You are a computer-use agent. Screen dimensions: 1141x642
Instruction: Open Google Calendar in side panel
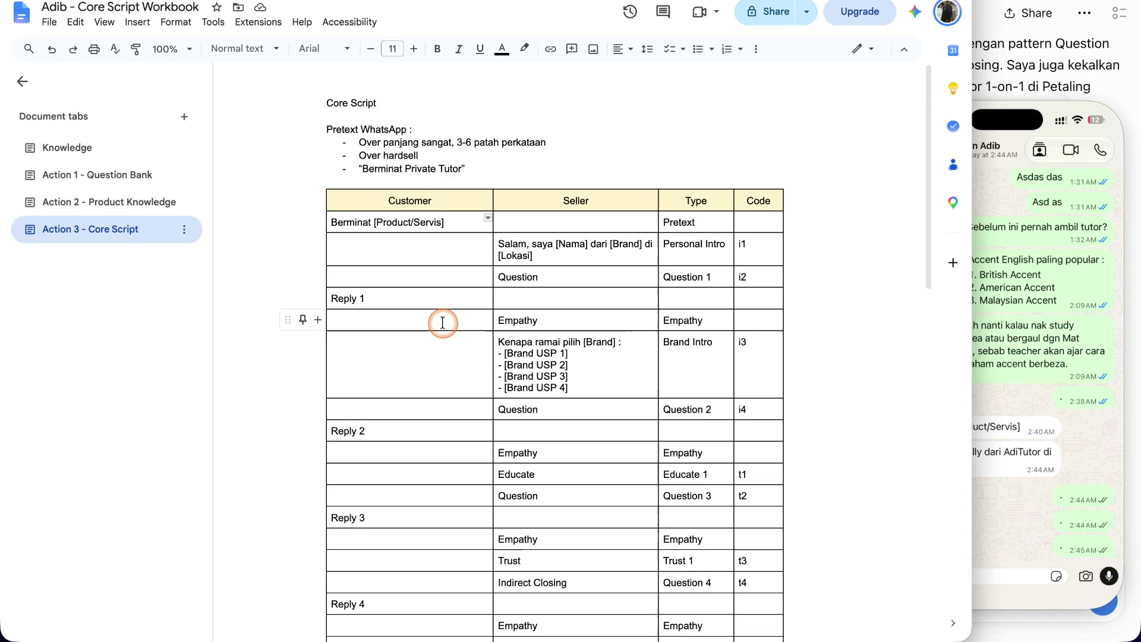[953, 51]
